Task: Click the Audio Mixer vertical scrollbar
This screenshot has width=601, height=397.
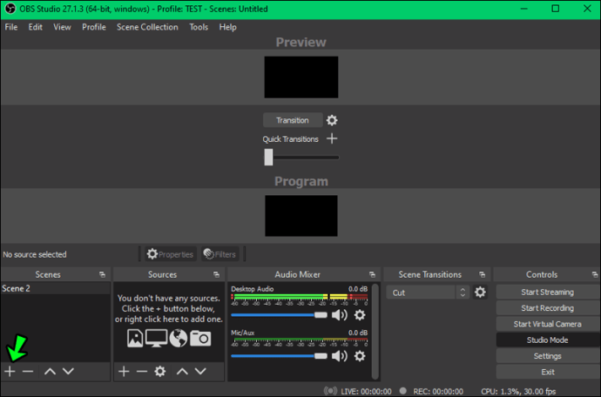Action: [375, 332]
